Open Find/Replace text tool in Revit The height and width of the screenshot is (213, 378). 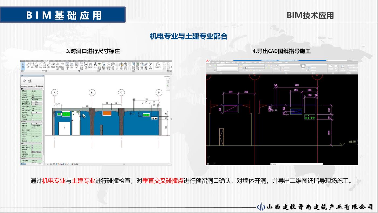(104, 66)
